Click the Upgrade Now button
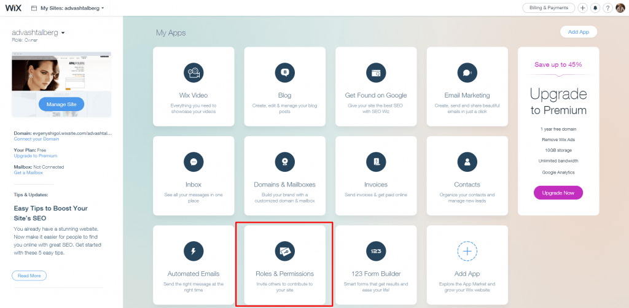The height and width of the screenshot is (308, 629). [558, 193]
